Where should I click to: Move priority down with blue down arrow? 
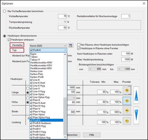pyautogui.click(x=136, y=115)
